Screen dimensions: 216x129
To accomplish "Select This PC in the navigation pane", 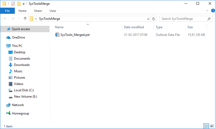I will tap(17, 46).
